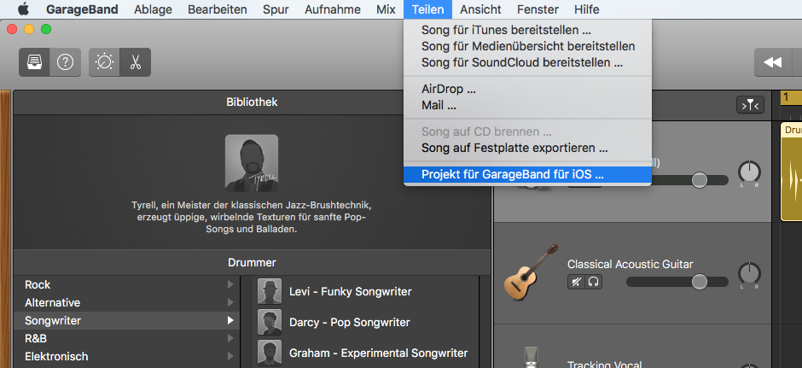Expand the Rock drummer genre
The height and width of the screenshot is (368, 802).
click(x=229, y=285)
